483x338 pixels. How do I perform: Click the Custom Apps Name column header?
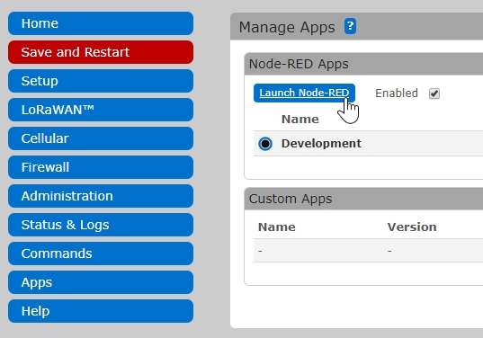(x=277, y=227)
